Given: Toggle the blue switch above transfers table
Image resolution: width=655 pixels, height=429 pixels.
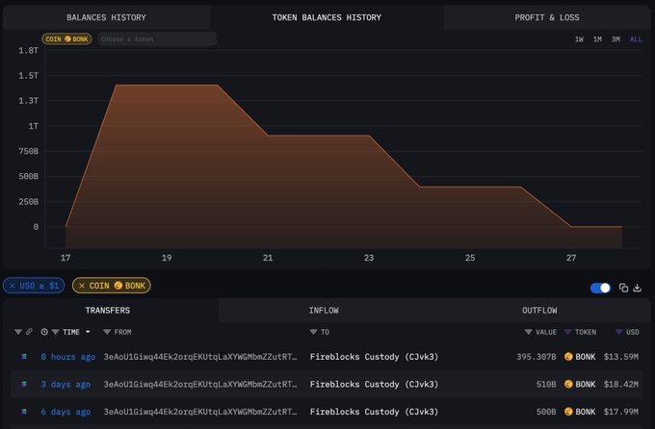Looking at the screenshot, I should point(600,288).
